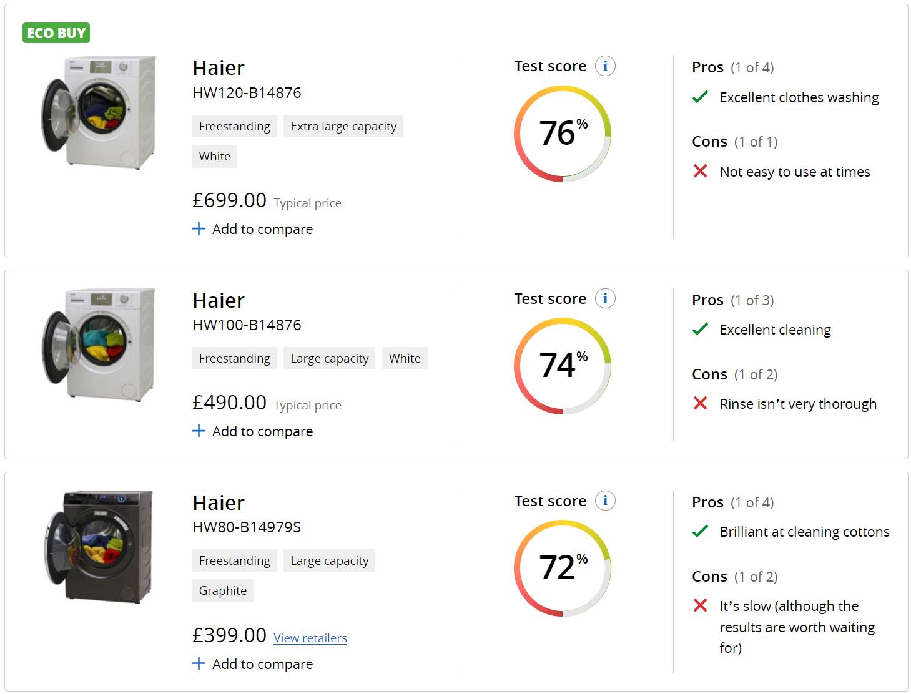Open the Haier HW120-B14876 product title

(x=219, y=68)
